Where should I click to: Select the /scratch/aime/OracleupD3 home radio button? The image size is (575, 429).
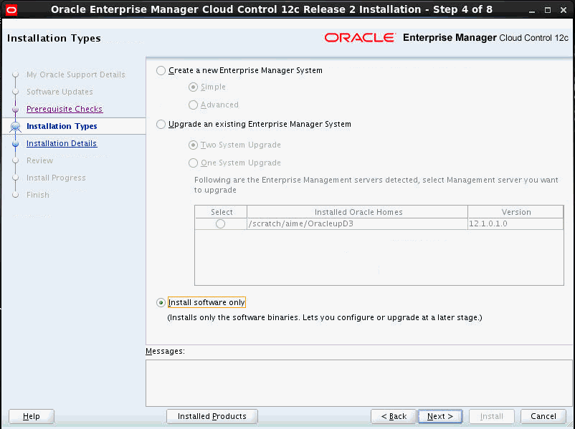tap(220, 224)
